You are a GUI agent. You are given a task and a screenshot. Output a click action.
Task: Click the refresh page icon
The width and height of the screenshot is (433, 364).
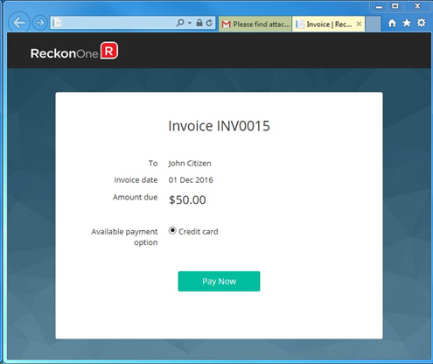click(209, 23)
